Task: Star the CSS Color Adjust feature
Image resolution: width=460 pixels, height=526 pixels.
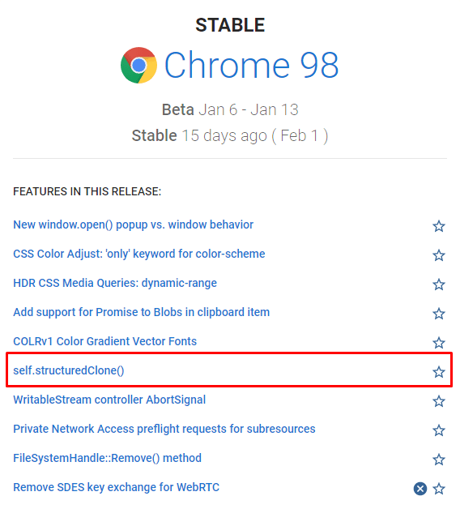Action: pos(439,255)
